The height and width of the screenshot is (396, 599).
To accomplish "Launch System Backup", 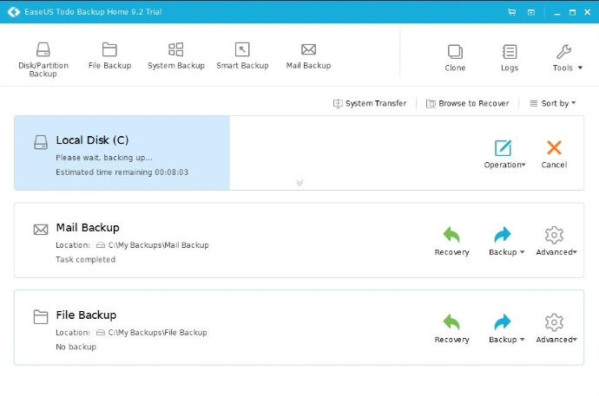I will pos(176,55).
